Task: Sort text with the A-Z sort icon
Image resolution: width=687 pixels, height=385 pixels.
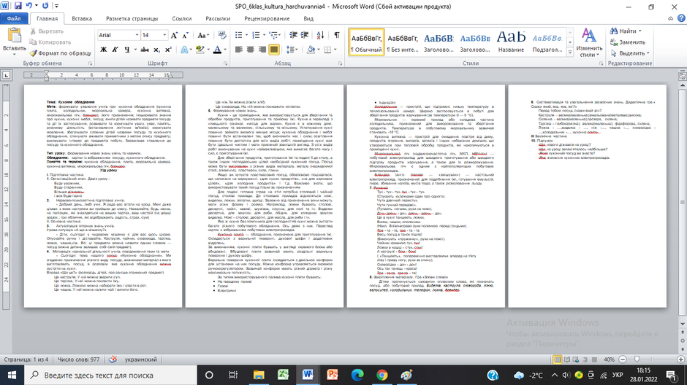Action: pyautogui.click(x=320, y=35)
